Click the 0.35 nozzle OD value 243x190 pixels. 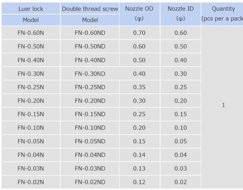[x=139, y=87]
